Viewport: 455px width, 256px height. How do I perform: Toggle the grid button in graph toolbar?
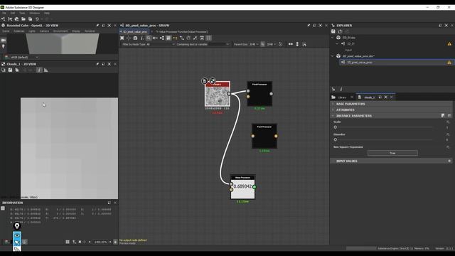pyautogui.click(x=208, y=38)
